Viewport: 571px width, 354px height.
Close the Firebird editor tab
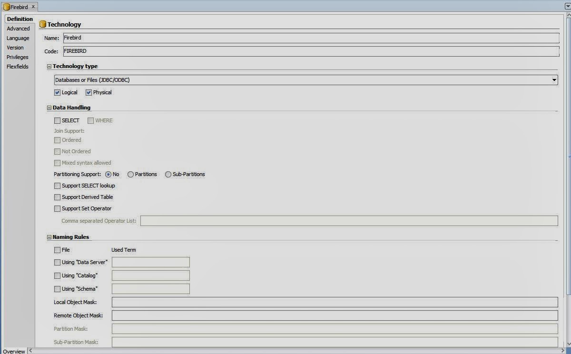[33, 7]
